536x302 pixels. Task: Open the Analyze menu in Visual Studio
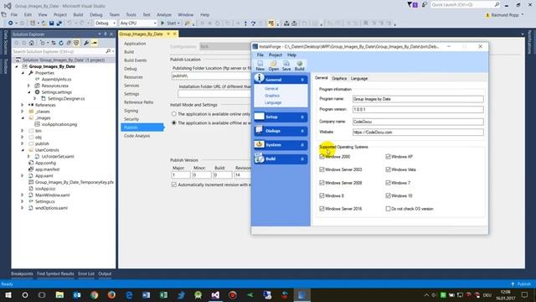point(164,15)
